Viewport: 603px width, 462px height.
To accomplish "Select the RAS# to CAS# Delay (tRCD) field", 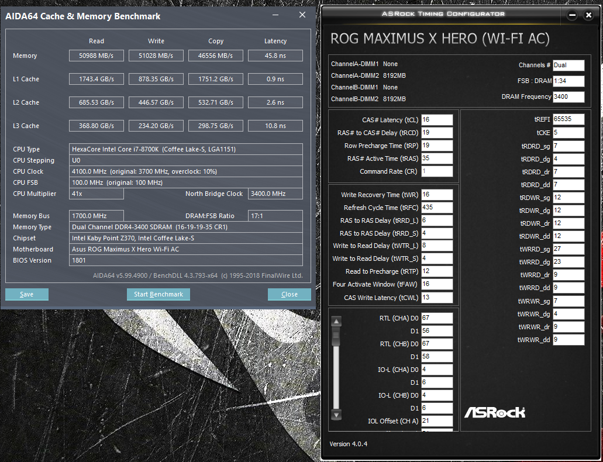I will [x=437, y=133].
